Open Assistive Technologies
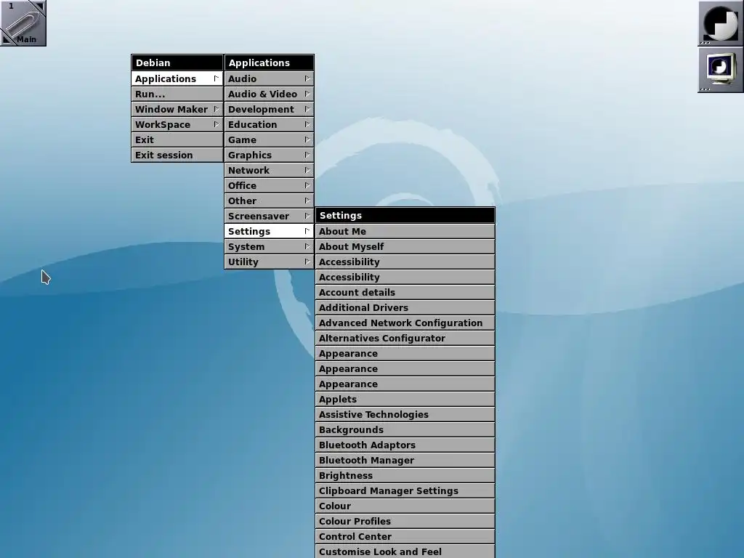 [405, 414]
